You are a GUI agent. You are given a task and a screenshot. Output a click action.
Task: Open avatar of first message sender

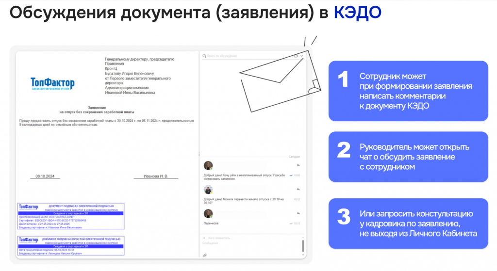208,165
